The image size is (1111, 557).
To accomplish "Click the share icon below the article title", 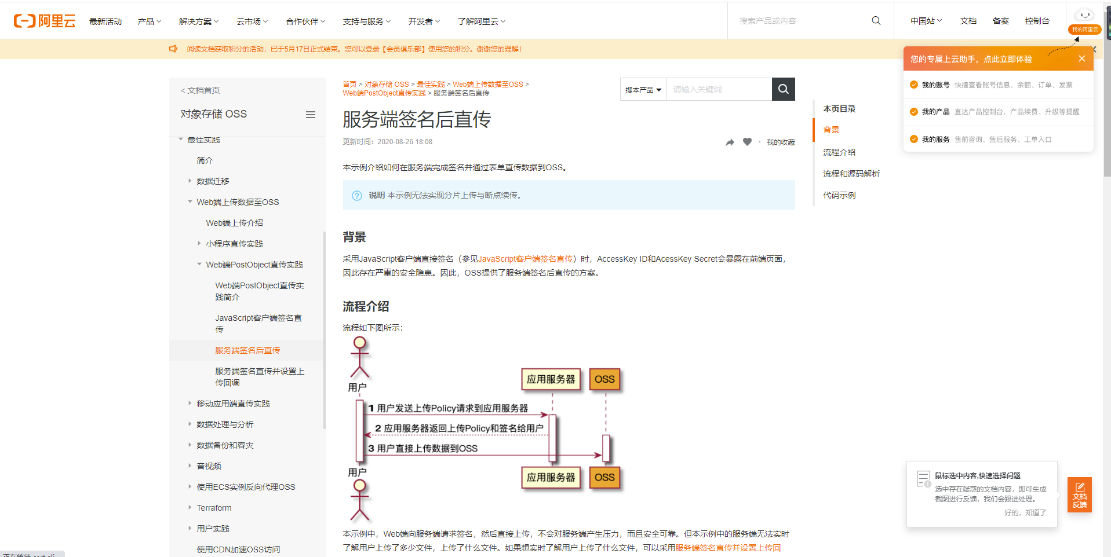I will [729, 141].
